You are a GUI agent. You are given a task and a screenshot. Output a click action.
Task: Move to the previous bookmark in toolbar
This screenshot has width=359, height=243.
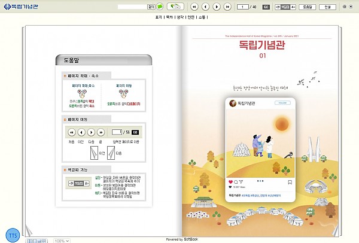coord(278,7)
